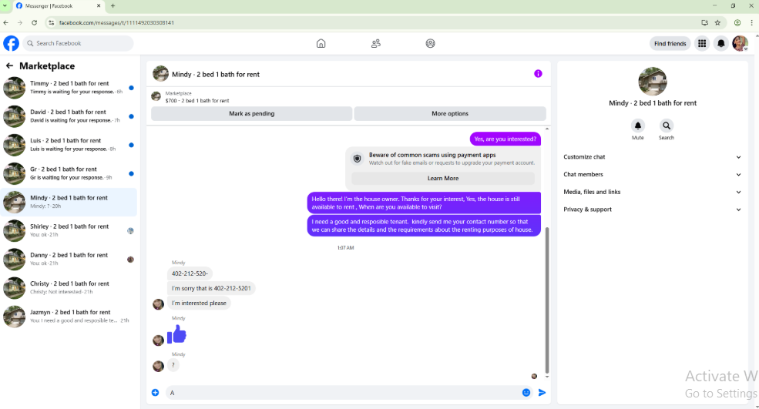Open the notifications bell in the header
Image resolution: width=759 pixels, height=409 pixels.
(720, 44)
